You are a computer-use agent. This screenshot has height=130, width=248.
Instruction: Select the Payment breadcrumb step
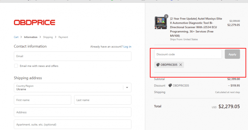63,37
